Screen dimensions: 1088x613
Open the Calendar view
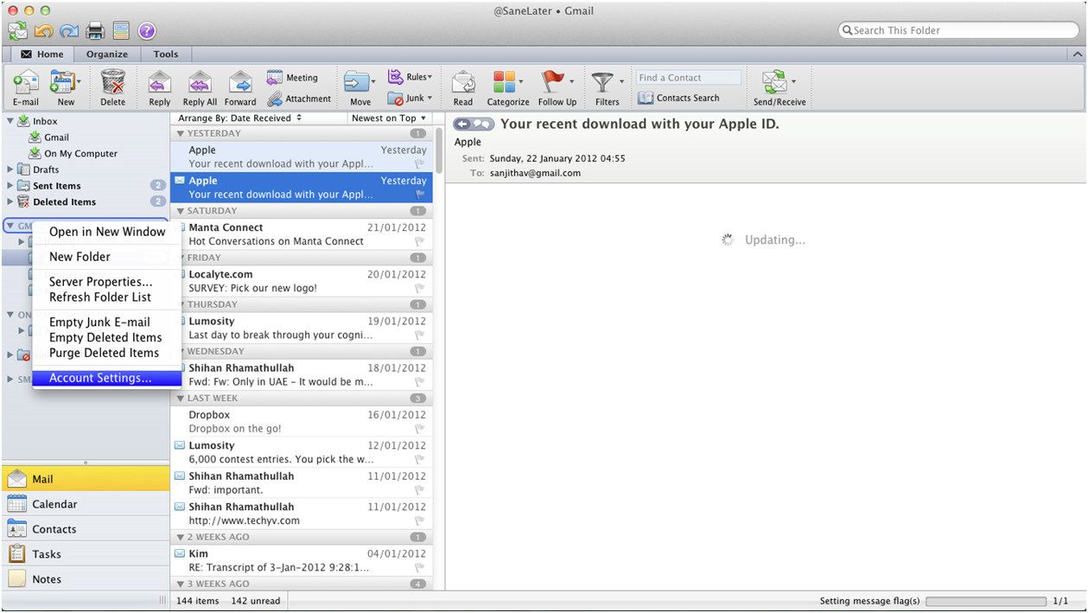(x=86, y=504)
